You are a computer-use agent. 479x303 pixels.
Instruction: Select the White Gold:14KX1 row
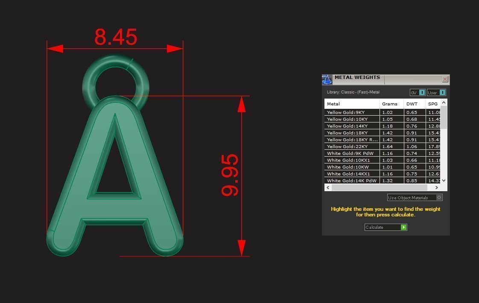[382, 174]
